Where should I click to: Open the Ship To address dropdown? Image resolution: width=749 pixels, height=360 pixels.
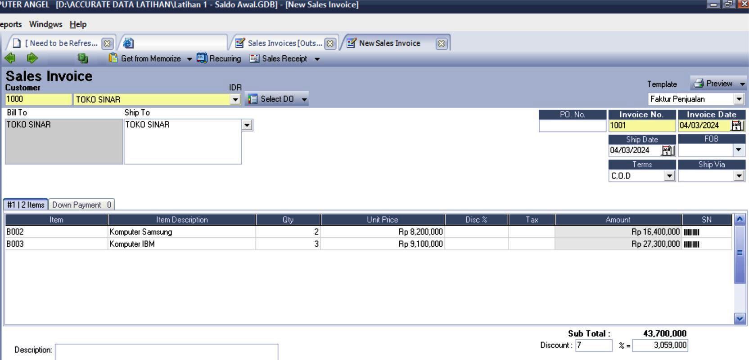(x=247, y=125)
